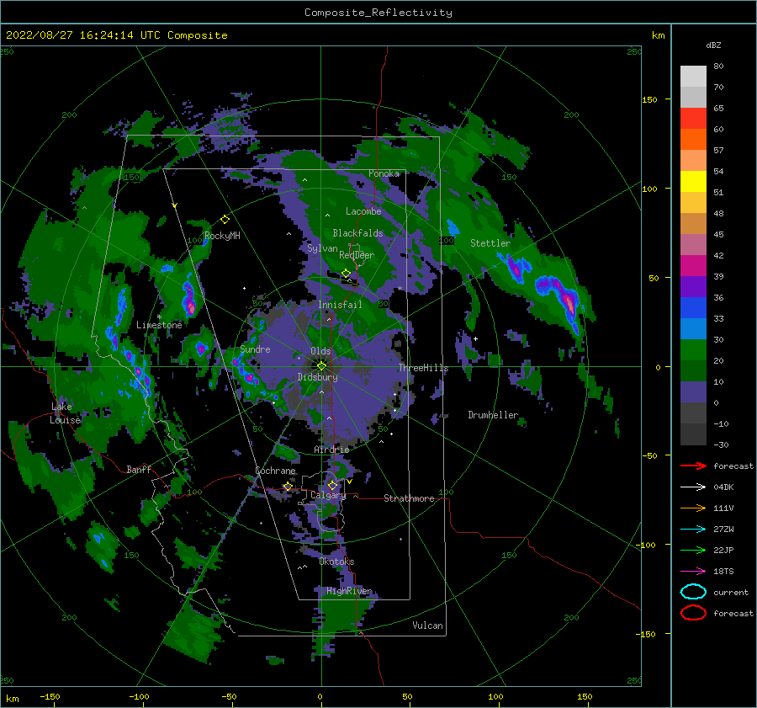Click the yellow diamond marker below Cochrane

point(289,486)
